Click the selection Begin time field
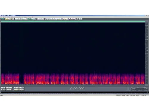Image resolution: width=149 pixels, height=111 pixels. [134, 89]
